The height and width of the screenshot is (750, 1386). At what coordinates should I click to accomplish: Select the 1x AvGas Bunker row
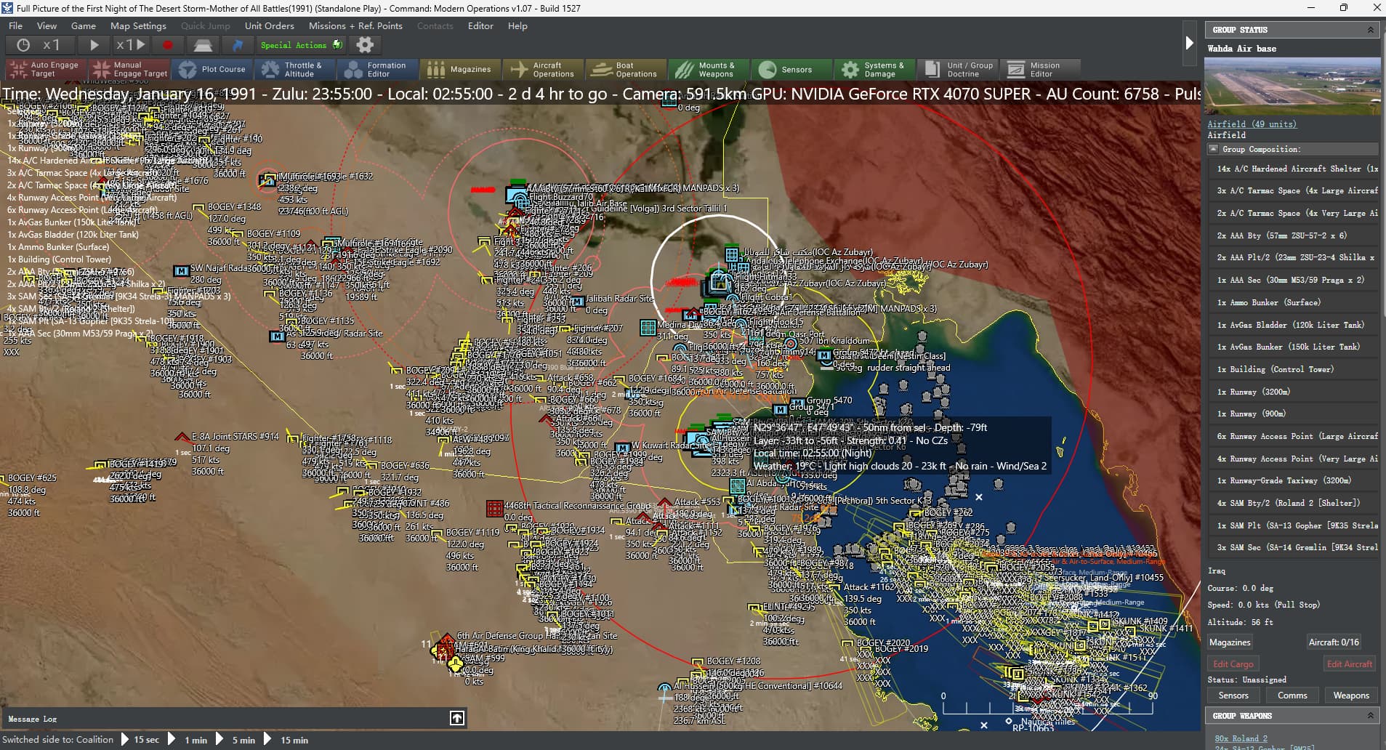pyautogui.click(x=1294, y=347)
